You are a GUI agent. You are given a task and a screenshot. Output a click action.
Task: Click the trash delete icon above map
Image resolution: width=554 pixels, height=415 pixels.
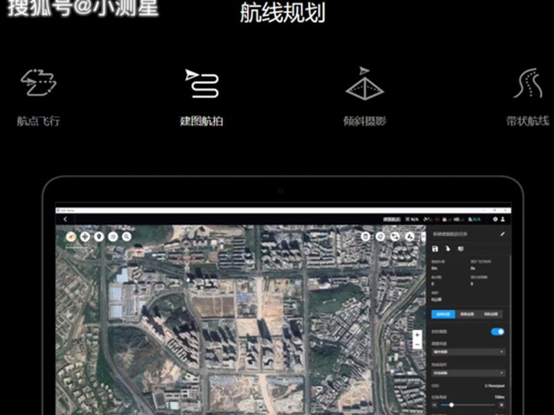[366, 237]
